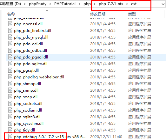Open the address bar history dropdown

click(x=163, y=4)
